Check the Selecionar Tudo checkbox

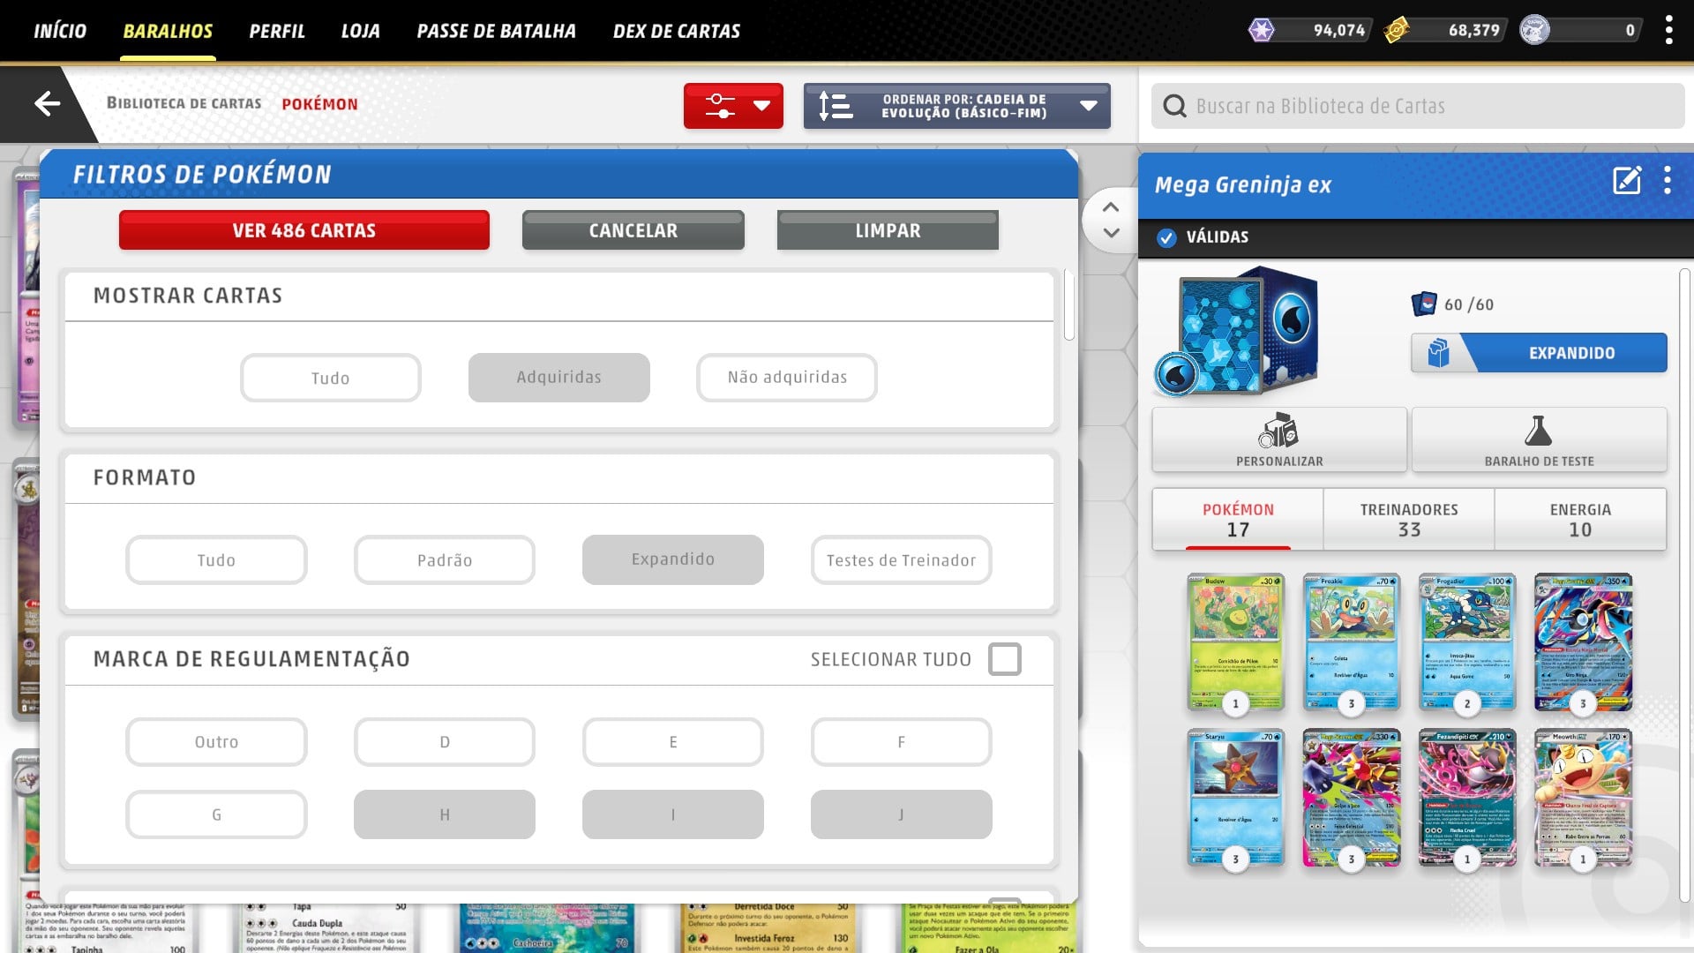tap(1005, 659)
